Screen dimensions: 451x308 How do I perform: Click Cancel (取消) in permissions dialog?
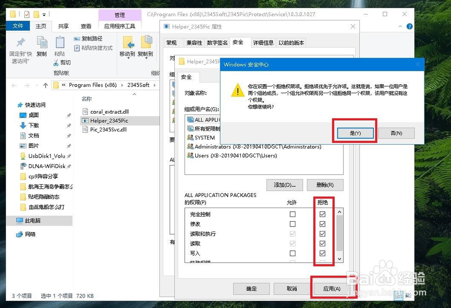[292, 289]
